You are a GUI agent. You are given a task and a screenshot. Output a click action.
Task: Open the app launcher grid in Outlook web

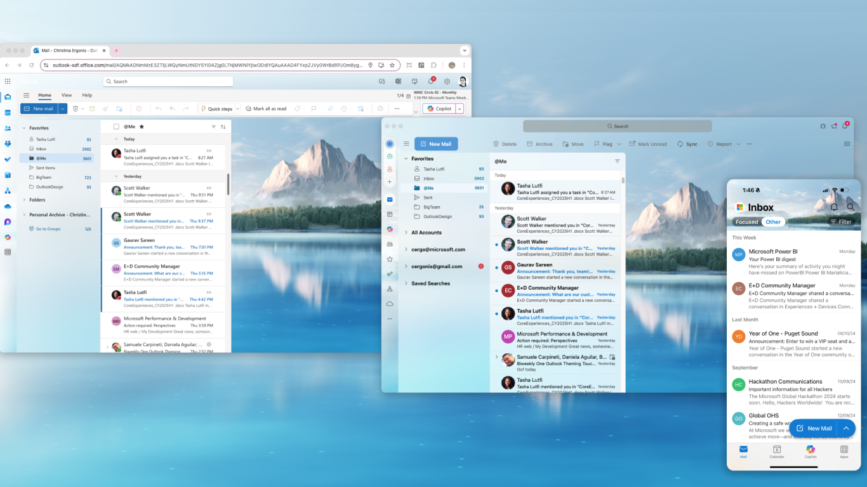(8, 81)
